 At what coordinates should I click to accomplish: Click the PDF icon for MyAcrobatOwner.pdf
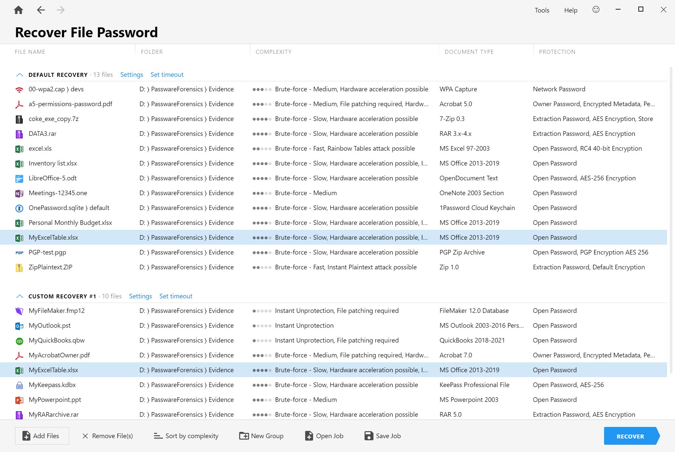pos(19,355)
